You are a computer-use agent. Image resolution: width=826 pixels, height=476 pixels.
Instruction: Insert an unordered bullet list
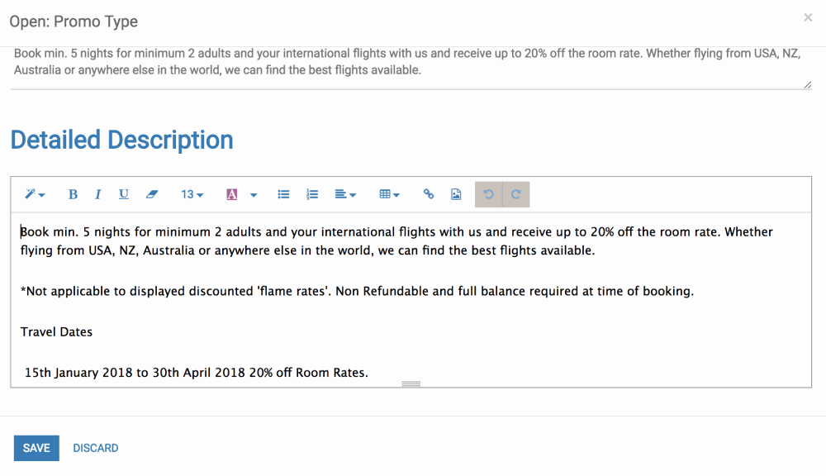tap(283, 194)
